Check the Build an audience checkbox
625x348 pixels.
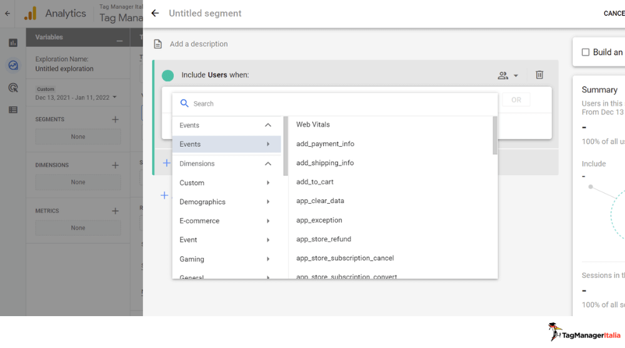[586, 52]
